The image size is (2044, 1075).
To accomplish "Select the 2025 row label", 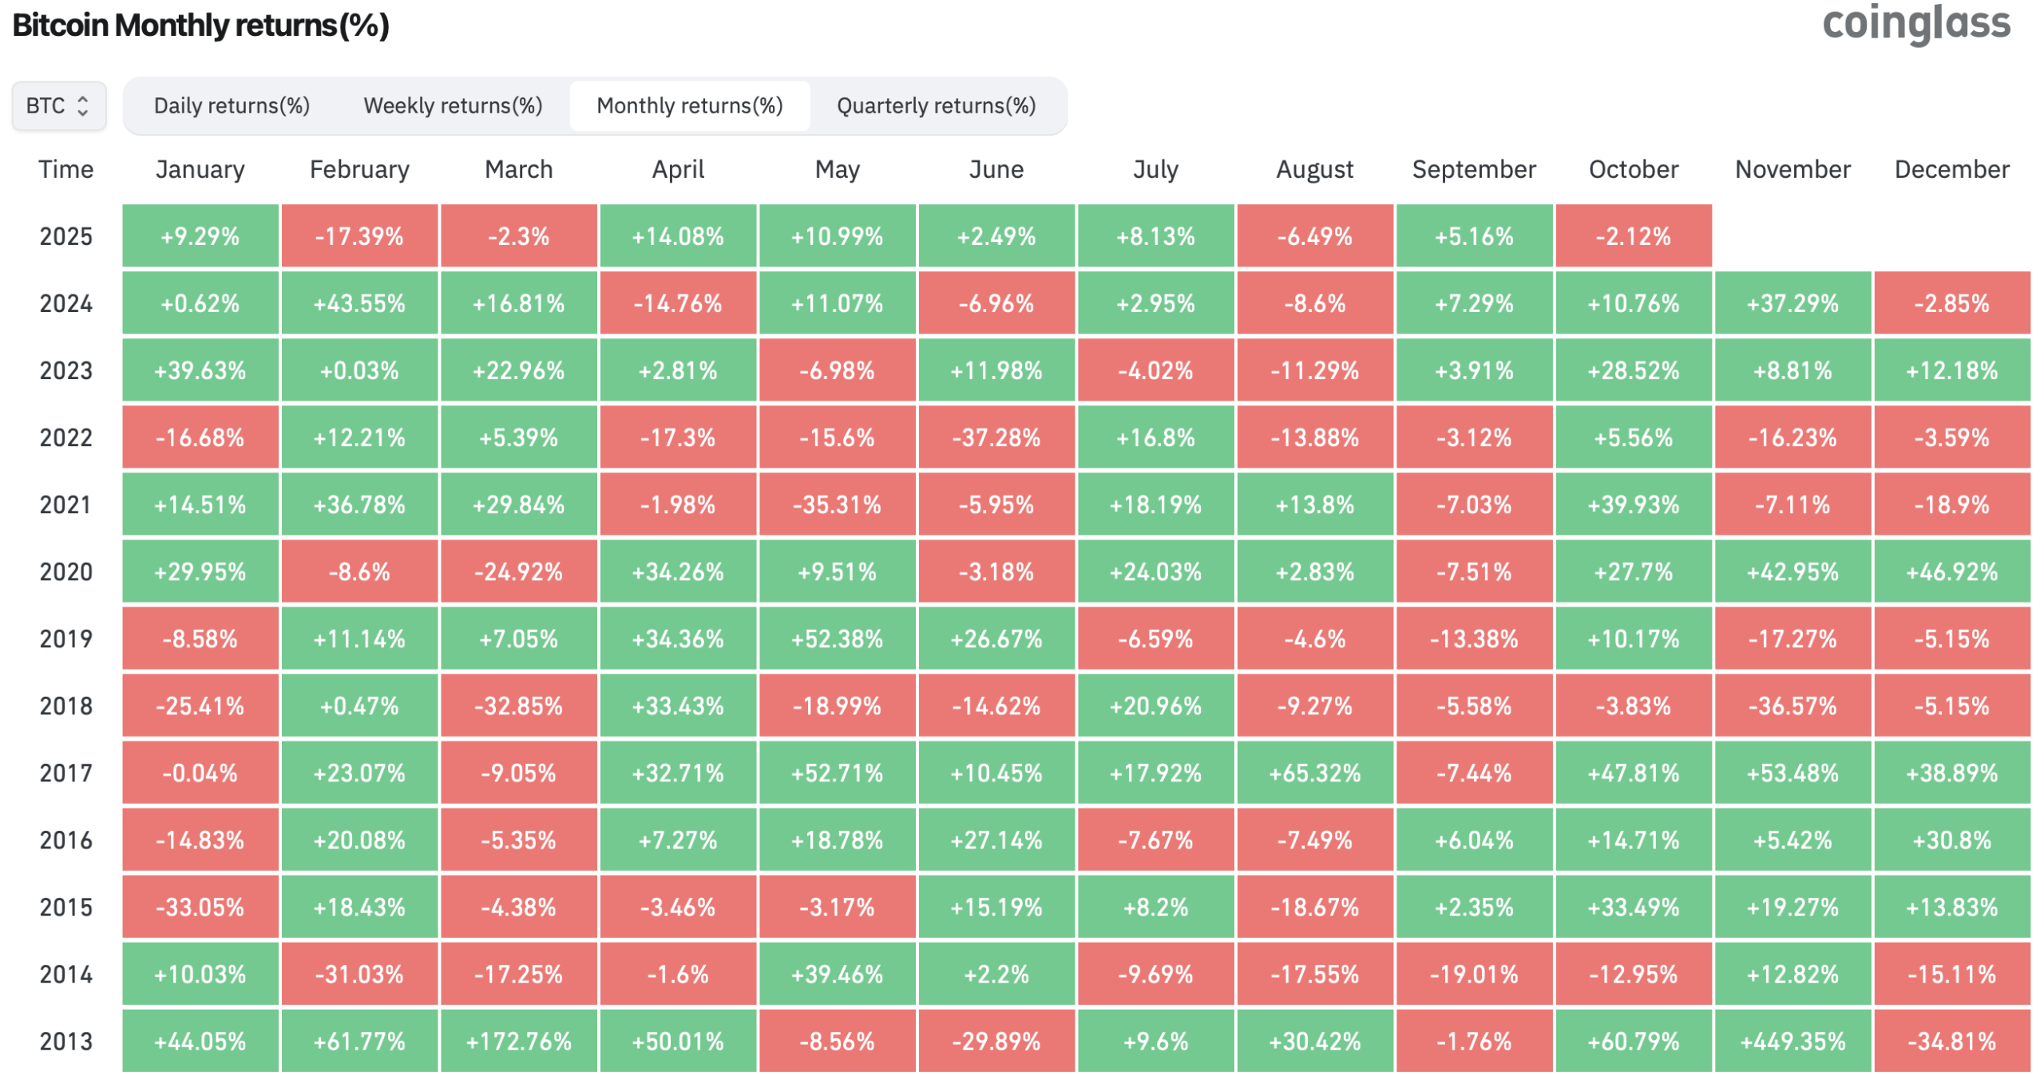I will tap(65, 236).
